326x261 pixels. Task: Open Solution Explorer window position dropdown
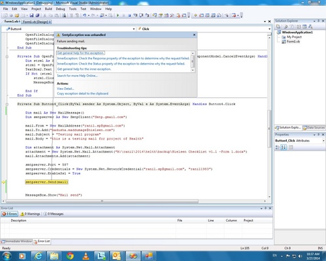(x=314, y=21)
